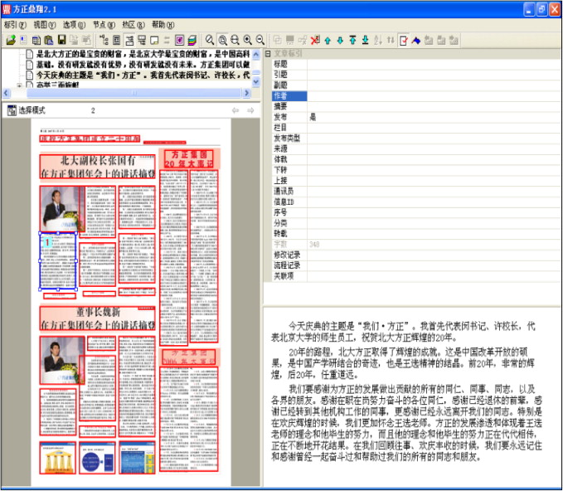Click the checked page properties toolbar icon
This screenshot has width=563, height=491.
(x=403, y=41)
